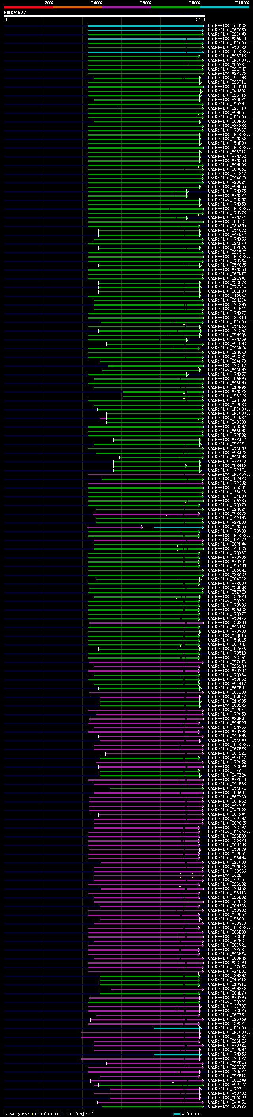
Task: Select the UniRef100_A7P3U2 label
Action: click(227, 483)
